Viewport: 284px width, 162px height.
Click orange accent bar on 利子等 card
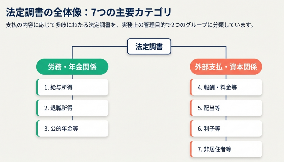[x=191, y=128]
